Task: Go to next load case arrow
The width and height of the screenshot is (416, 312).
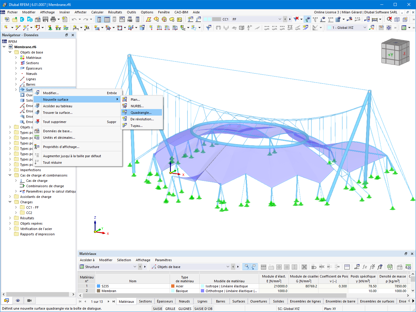Action: pyautogui.click(x=290, y=19)
